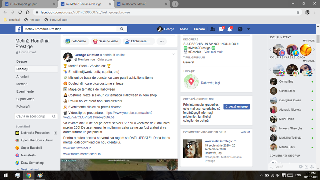
Task: Open the post options chevron on George Cristian's post
Action: [173, 54]
